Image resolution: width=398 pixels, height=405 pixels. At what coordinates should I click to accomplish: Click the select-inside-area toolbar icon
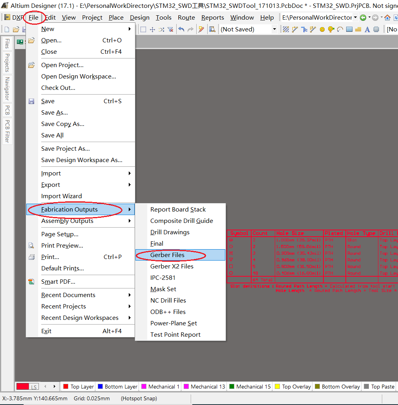143,29
